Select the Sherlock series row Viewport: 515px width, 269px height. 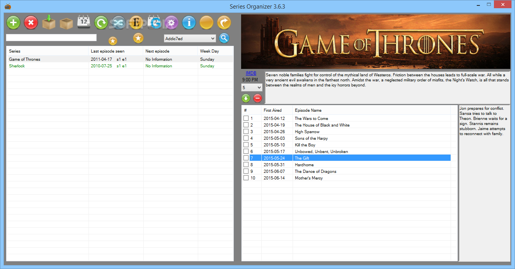pos(120,66)
